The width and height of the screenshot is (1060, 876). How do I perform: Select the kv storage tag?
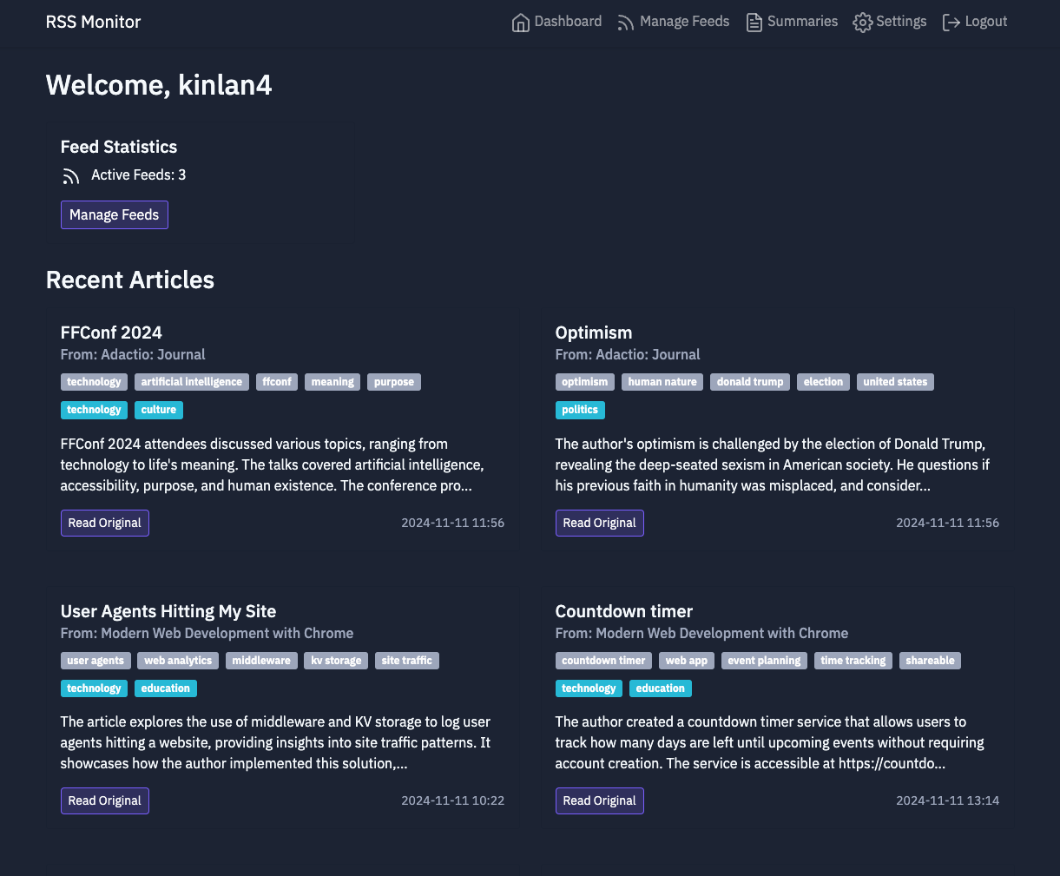coord(336,661)
